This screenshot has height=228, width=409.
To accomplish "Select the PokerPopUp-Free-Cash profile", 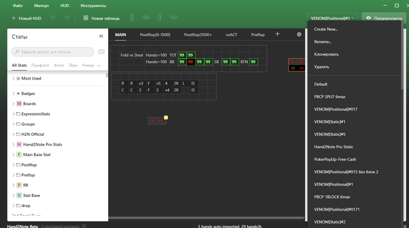I will tap(335, 160).
